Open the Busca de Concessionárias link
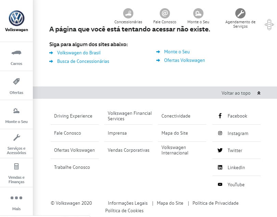 pyautogui.click(x=83, y=61)
